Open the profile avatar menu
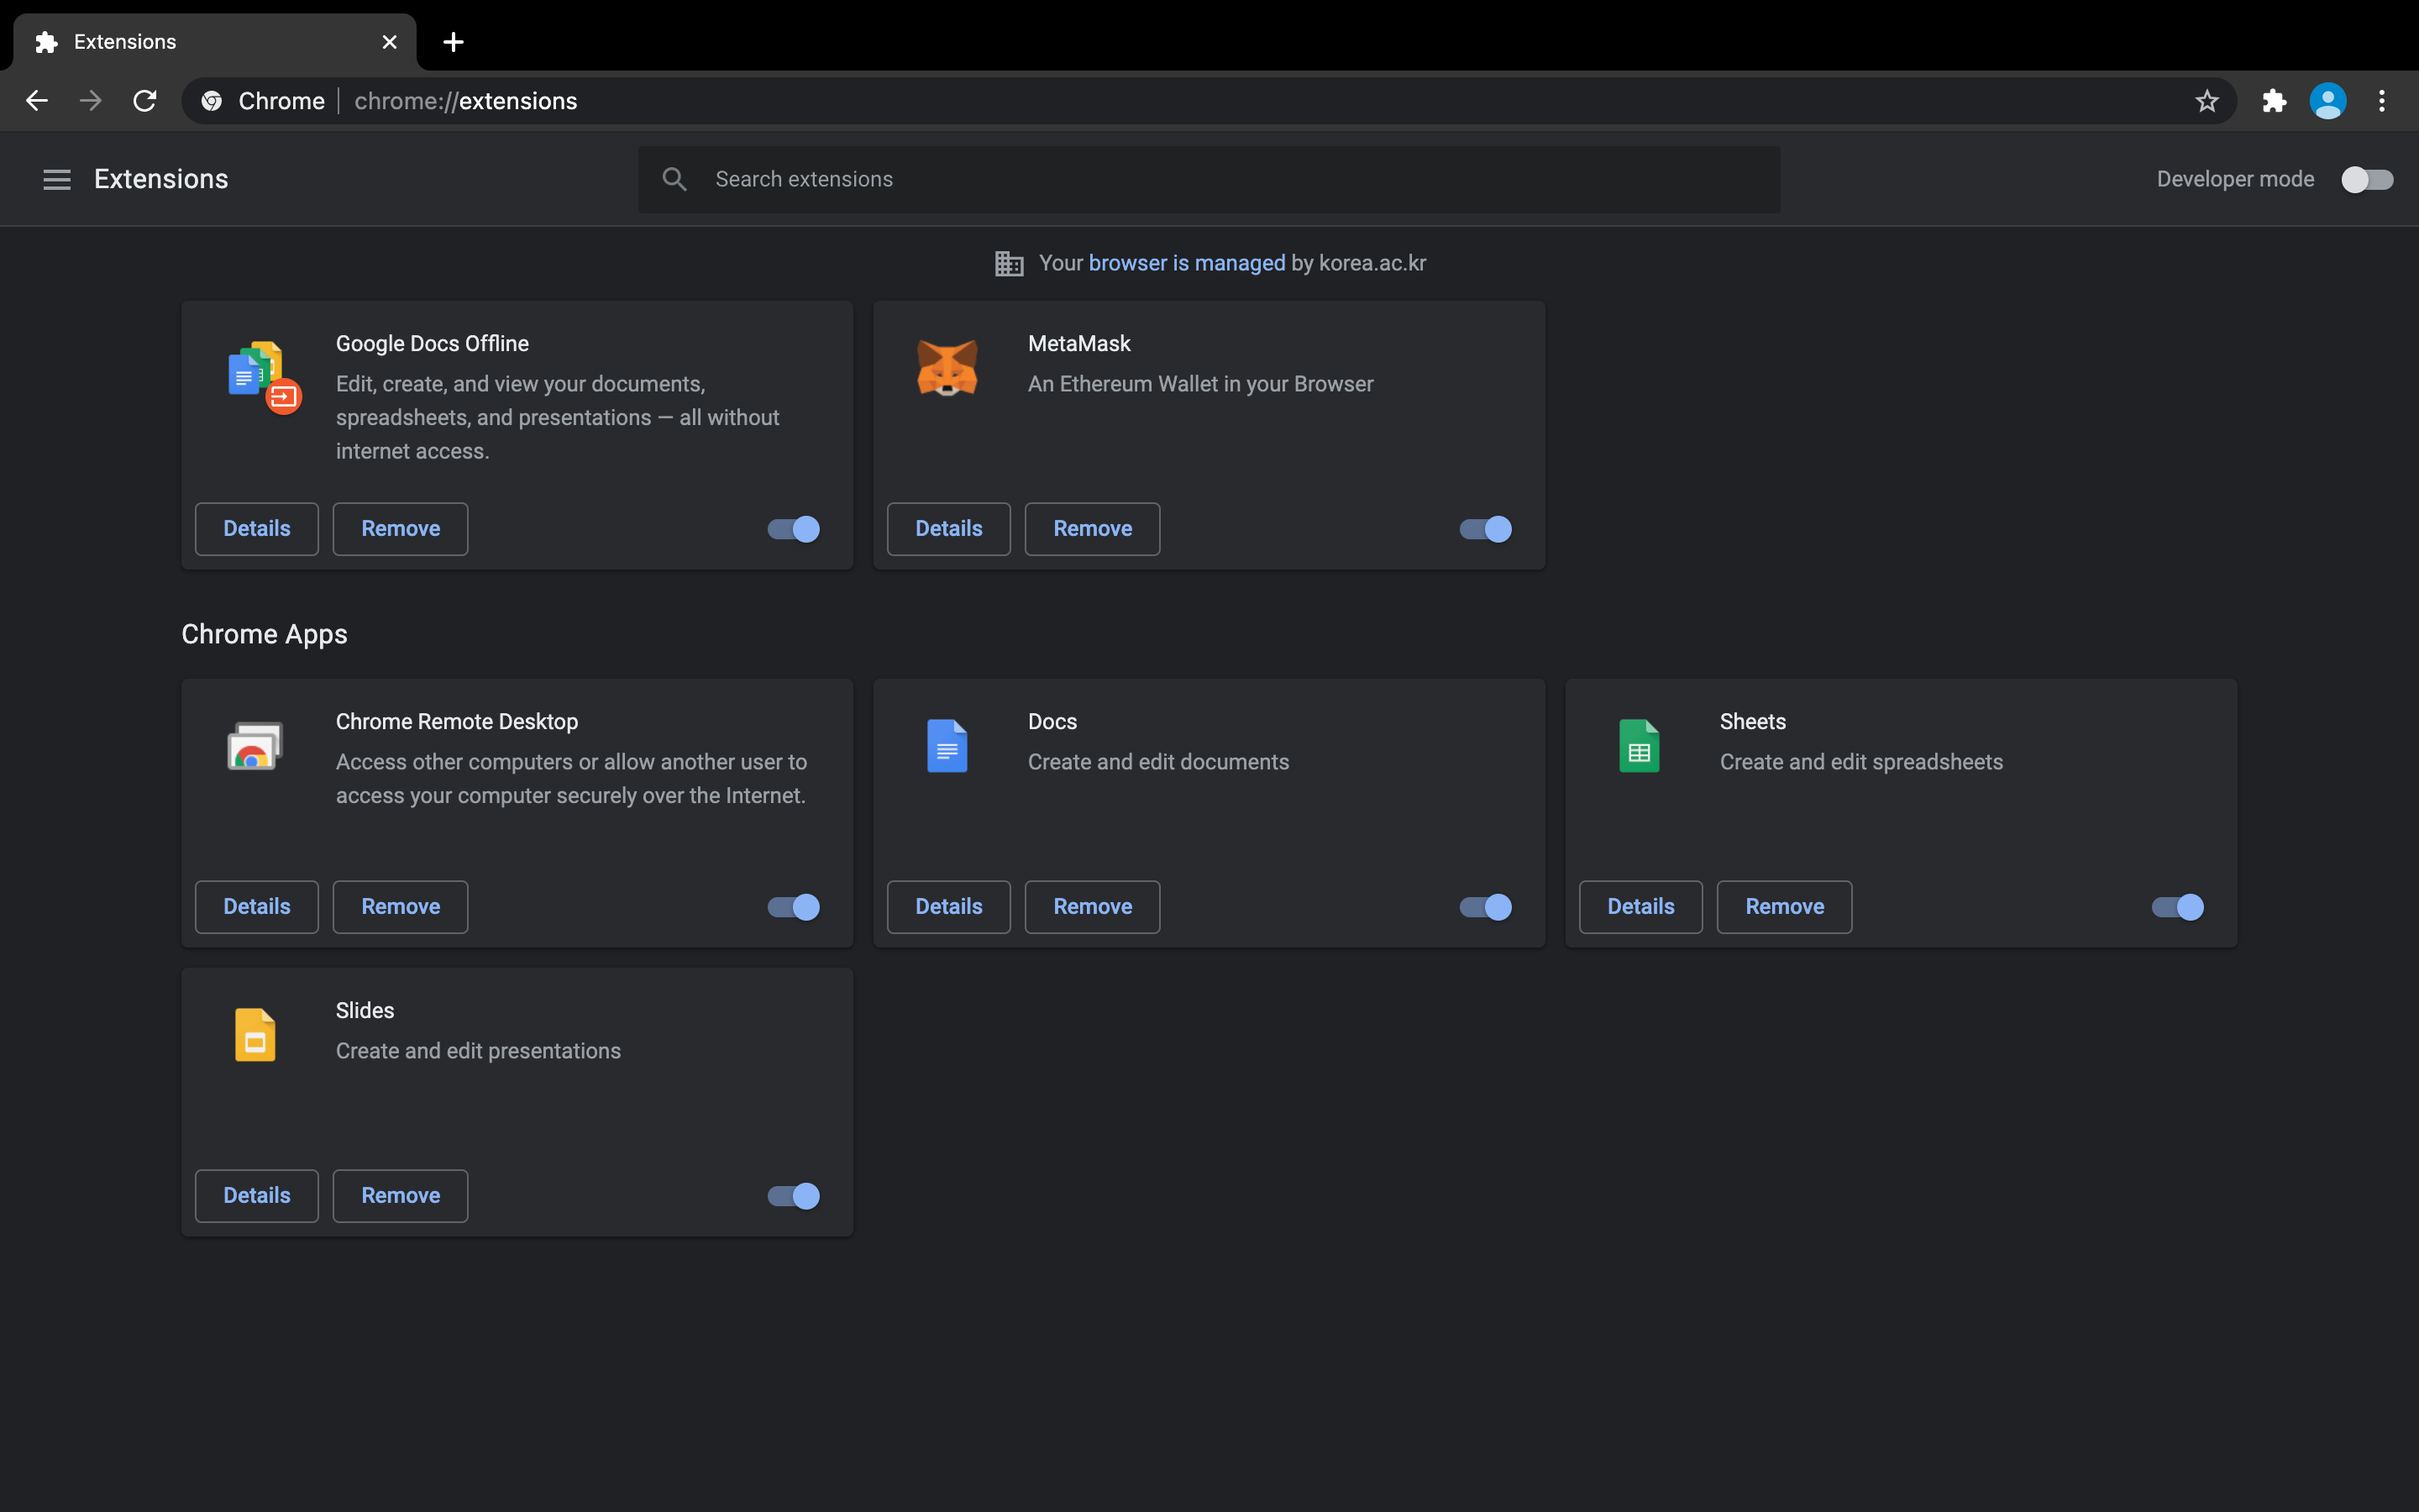This screenshot has width=2419, height=1512. coord(2327,101)
